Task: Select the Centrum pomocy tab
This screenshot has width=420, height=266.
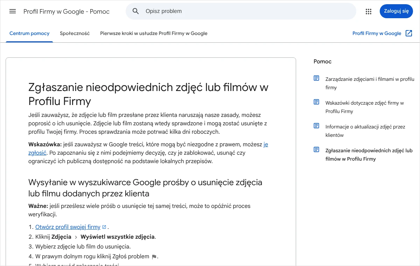Action: coord(29,34)
